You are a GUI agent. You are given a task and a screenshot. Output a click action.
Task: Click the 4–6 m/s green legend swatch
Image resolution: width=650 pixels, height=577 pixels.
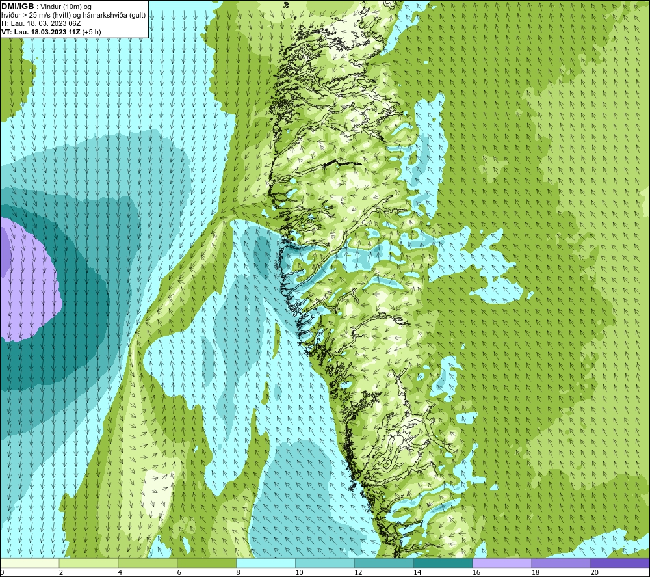[148, 563]
